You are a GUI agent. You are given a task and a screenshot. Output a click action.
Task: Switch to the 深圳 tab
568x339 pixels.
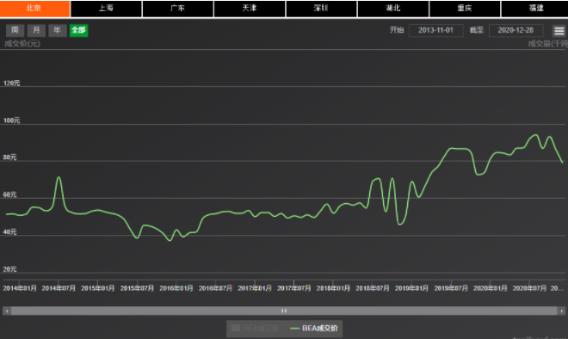pos(321,9)
